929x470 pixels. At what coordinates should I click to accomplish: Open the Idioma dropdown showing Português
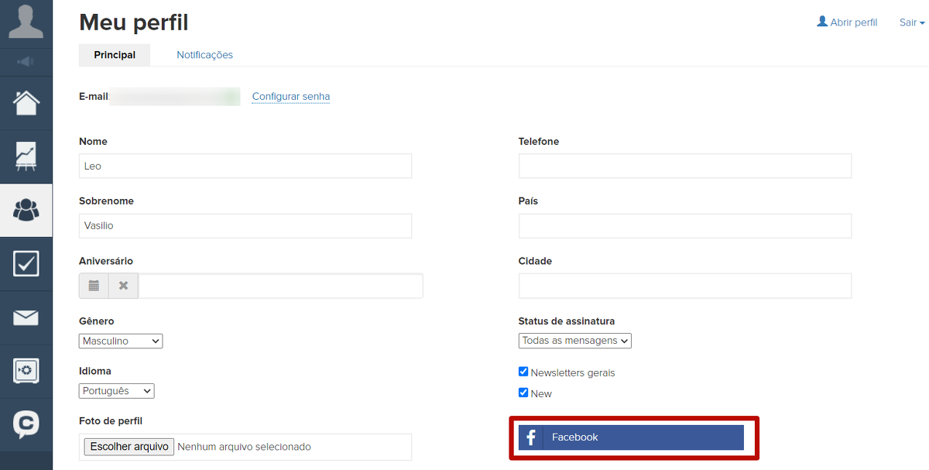coord(116,391)
